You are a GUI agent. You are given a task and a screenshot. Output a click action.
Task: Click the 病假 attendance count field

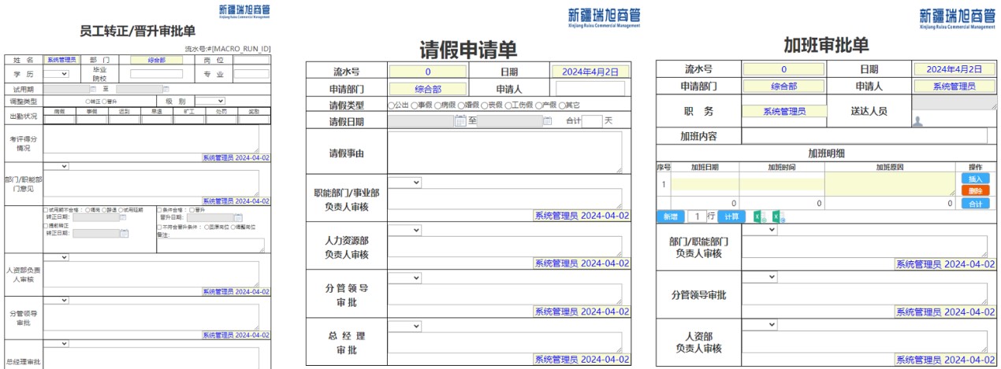tap(59, 120)
